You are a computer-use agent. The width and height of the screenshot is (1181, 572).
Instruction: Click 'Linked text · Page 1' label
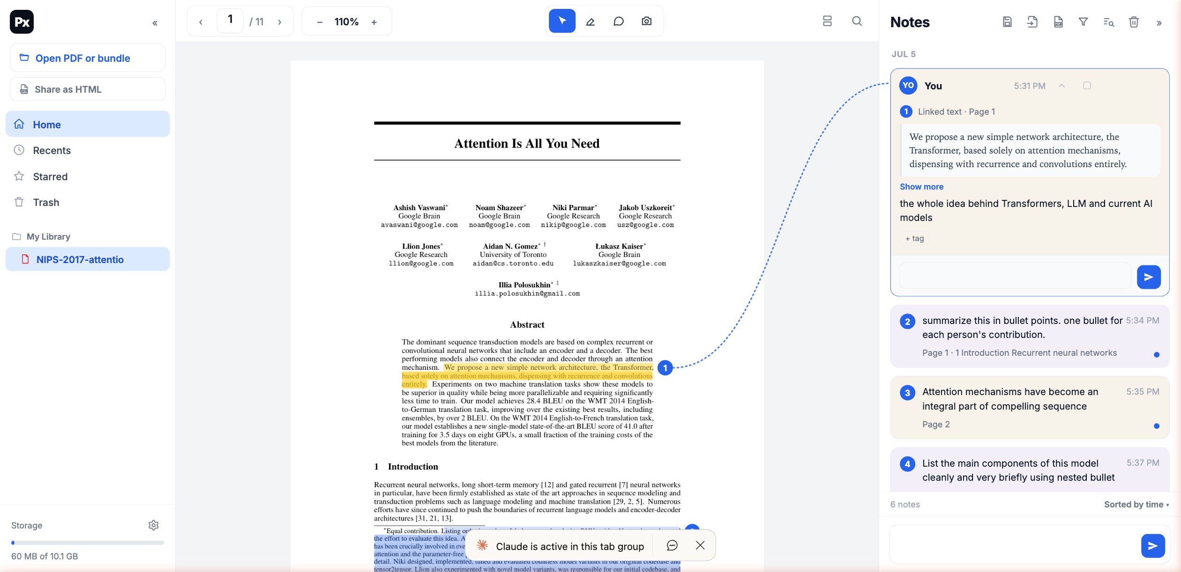pos(956,111)
